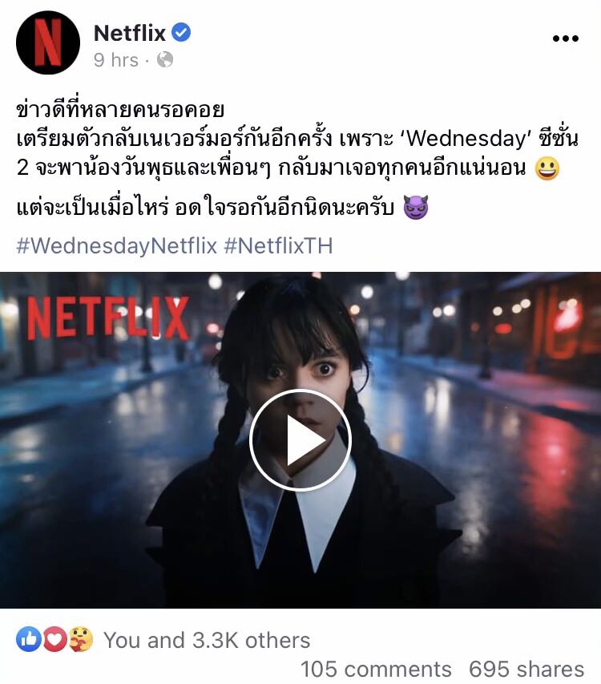This screenshot has height=684, width=601.
Task: Click the blue verified badge
Action: (181, 33)
